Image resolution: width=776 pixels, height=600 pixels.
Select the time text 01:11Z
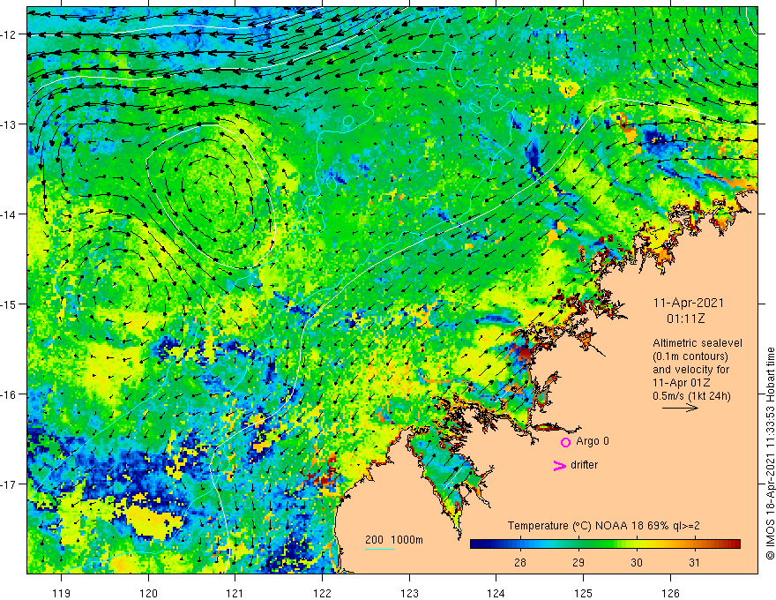(685, 319)
